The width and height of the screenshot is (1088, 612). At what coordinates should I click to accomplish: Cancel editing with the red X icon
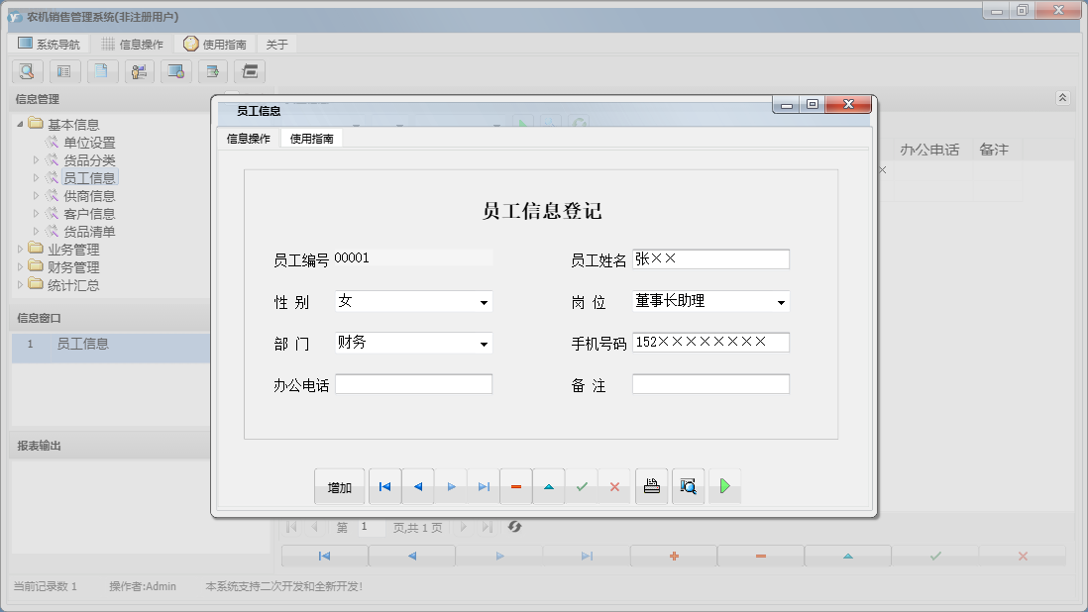614,485
